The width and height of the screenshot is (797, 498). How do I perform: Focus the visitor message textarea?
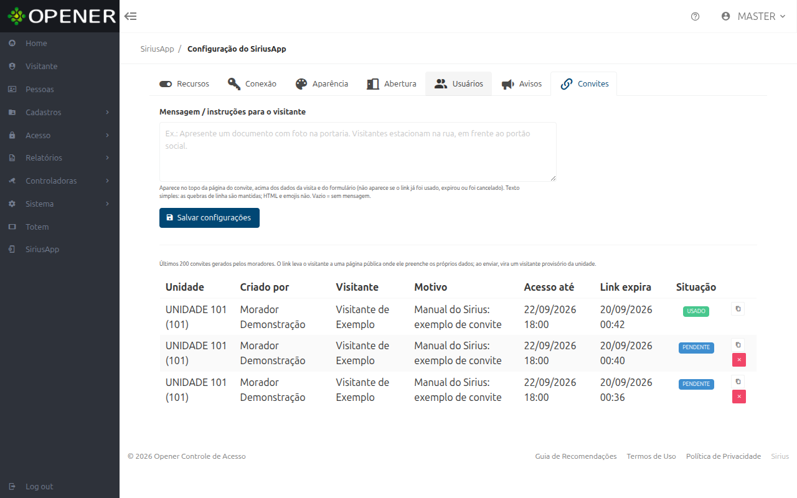coord(358,152)
